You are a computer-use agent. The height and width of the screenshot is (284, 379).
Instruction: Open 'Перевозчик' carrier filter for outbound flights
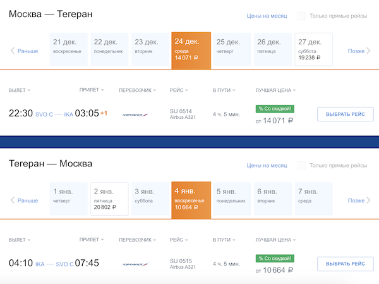click(x=137, y=90)
